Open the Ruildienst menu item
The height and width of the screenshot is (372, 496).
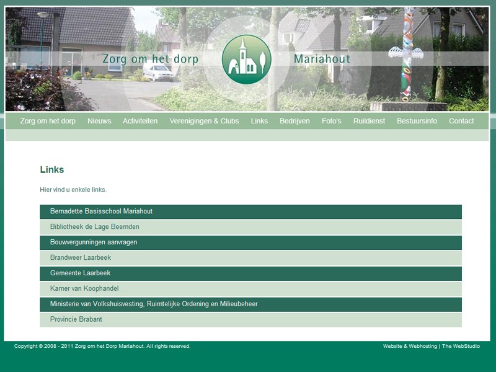[369, 121]
